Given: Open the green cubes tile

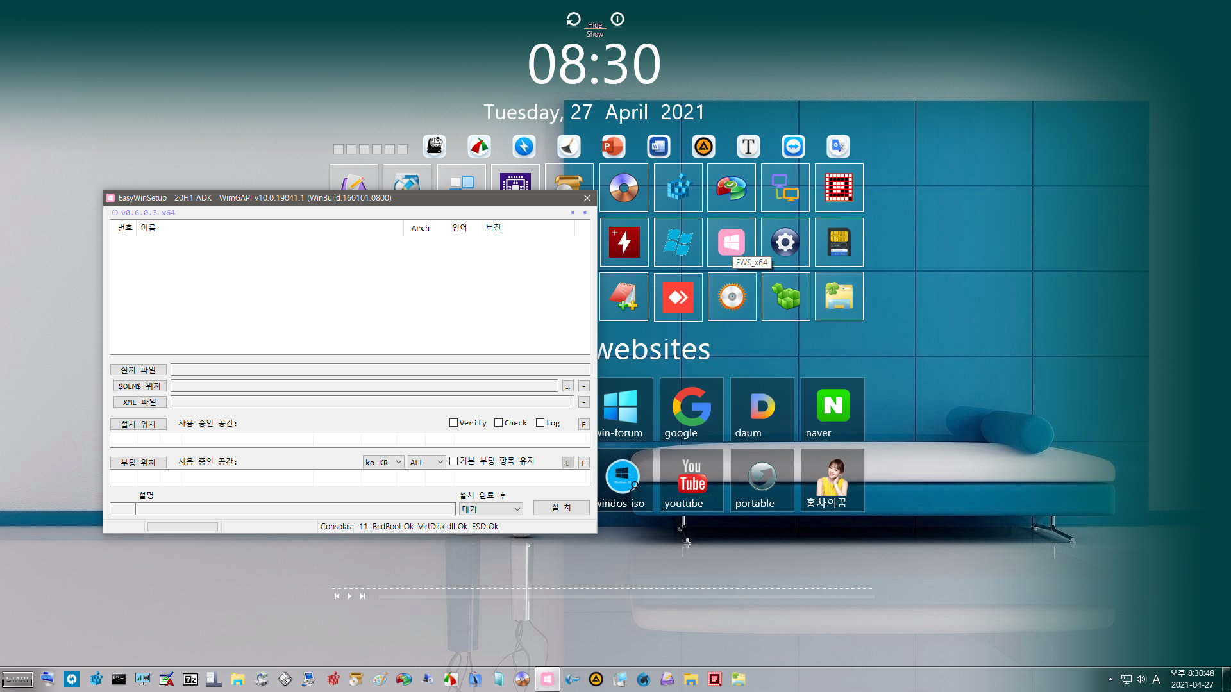Looking at the screenshot, I should [785, 296].
